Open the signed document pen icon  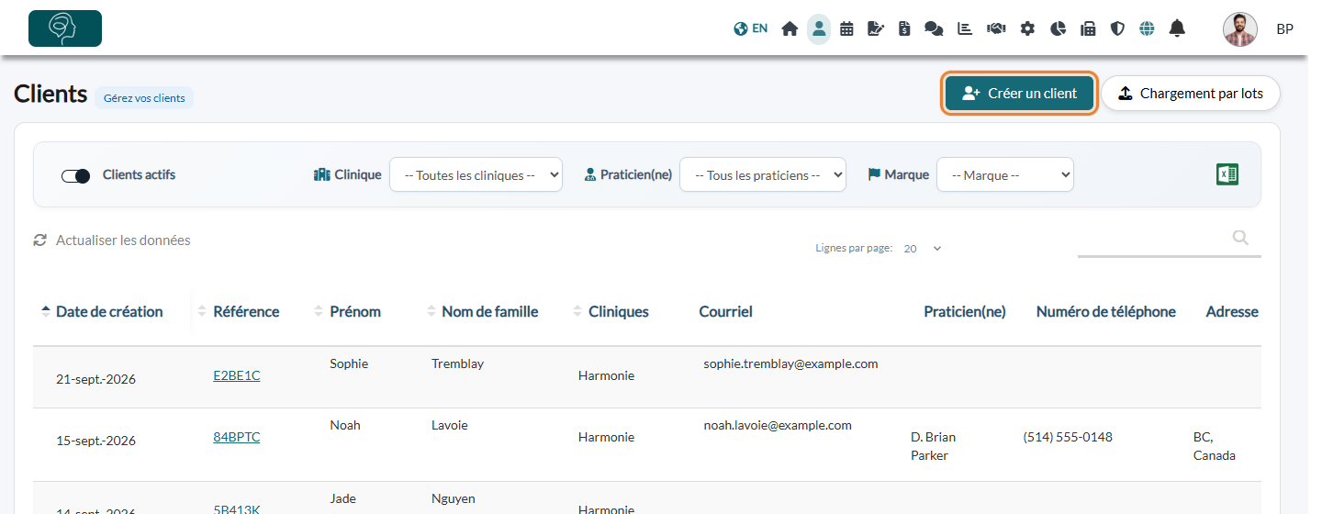[x=876, y=28]
